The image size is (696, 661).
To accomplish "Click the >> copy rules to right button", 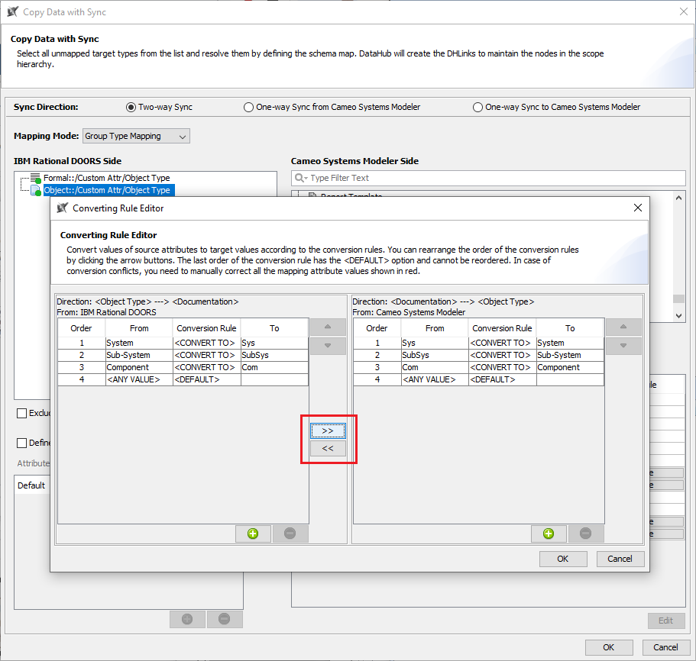I will coord(328,431).
